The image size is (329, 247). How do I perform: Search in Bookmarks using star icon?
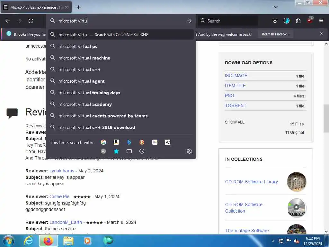click(x=116, y=151)
